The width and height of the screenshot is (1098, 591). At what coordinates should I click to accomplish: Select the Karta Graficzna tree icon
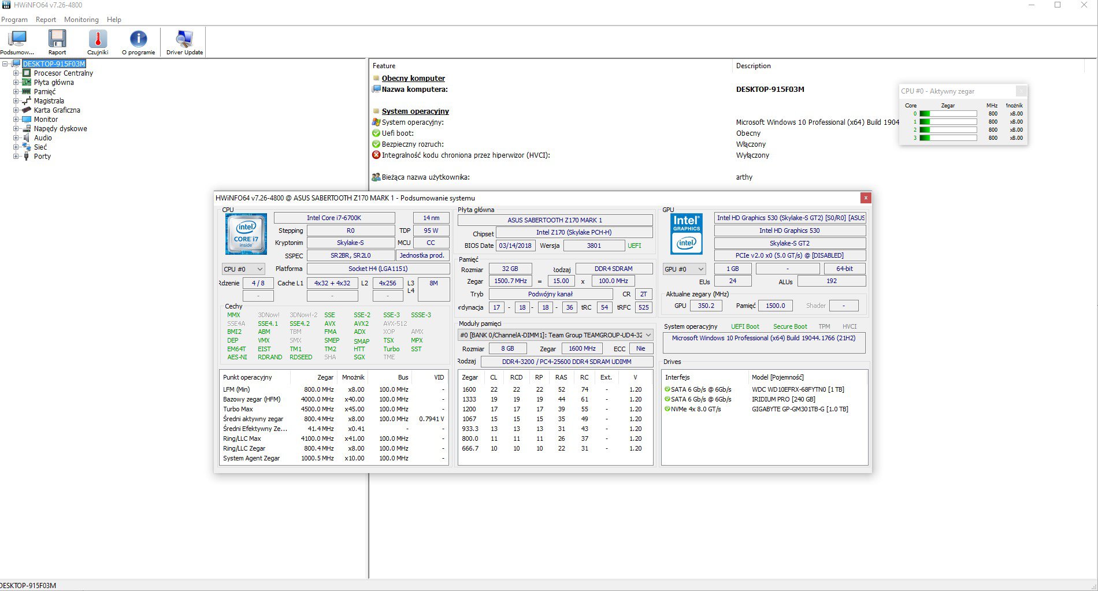[27, 110]
